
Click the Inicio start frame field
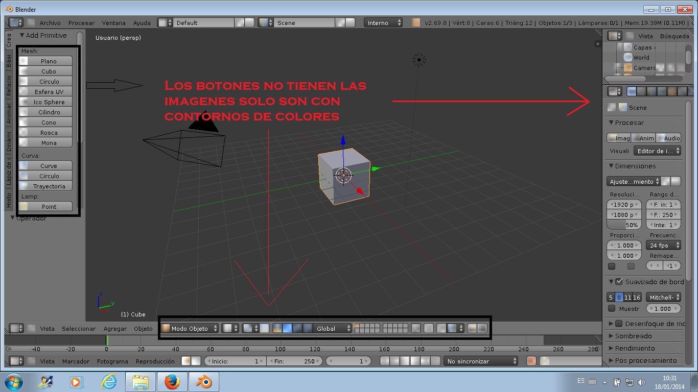point(235,361)
